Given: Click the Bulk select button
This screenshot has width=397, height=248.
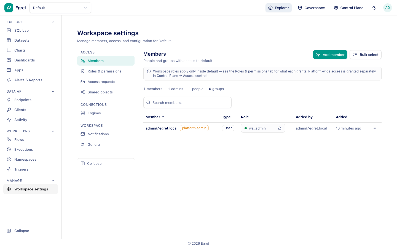Looking at the screenshot, I should pyautogui.click(x=366, y=55).
